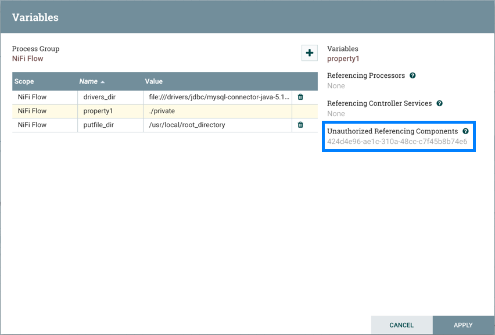Click help icon beside Unauthorized Referencing Components

click(465, 131)
